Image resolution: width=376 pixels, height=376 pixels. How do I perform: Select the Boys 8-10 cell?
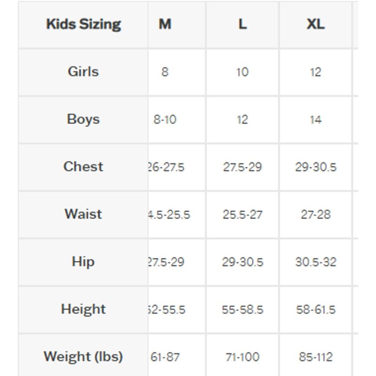[x=165, y=120]
